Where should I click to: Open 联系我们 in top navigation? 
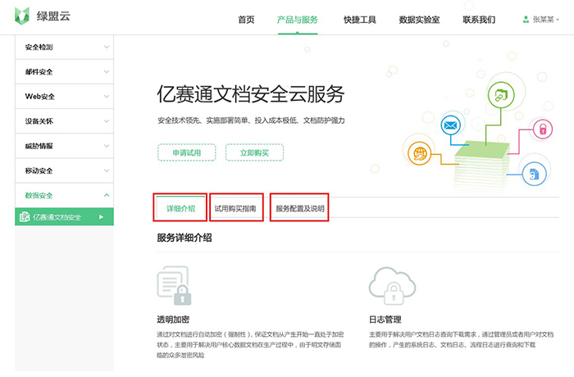(x=479, y=20)
